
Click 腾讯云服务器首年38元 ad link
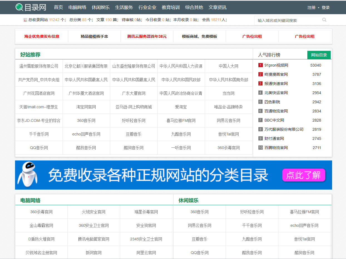(x=147, y=36)
